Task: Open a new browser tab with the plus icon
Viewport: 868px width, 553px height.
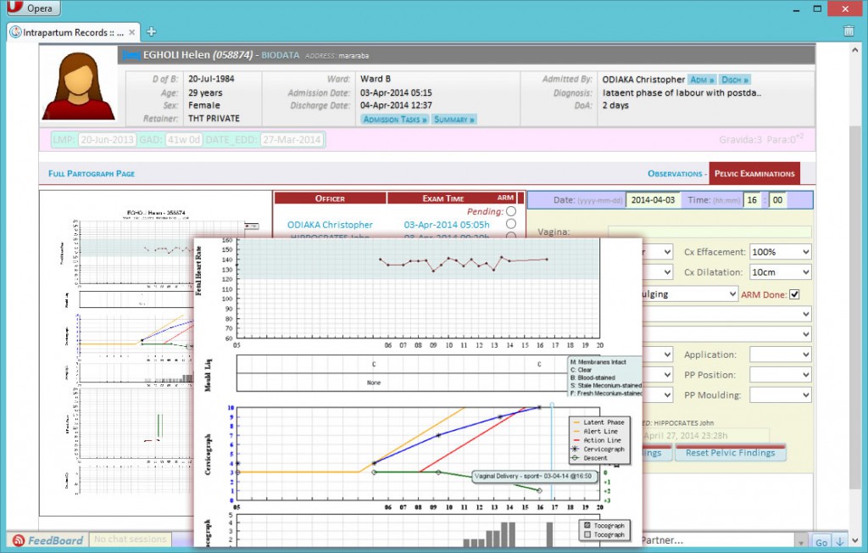Action: click(x=151, y=31)
